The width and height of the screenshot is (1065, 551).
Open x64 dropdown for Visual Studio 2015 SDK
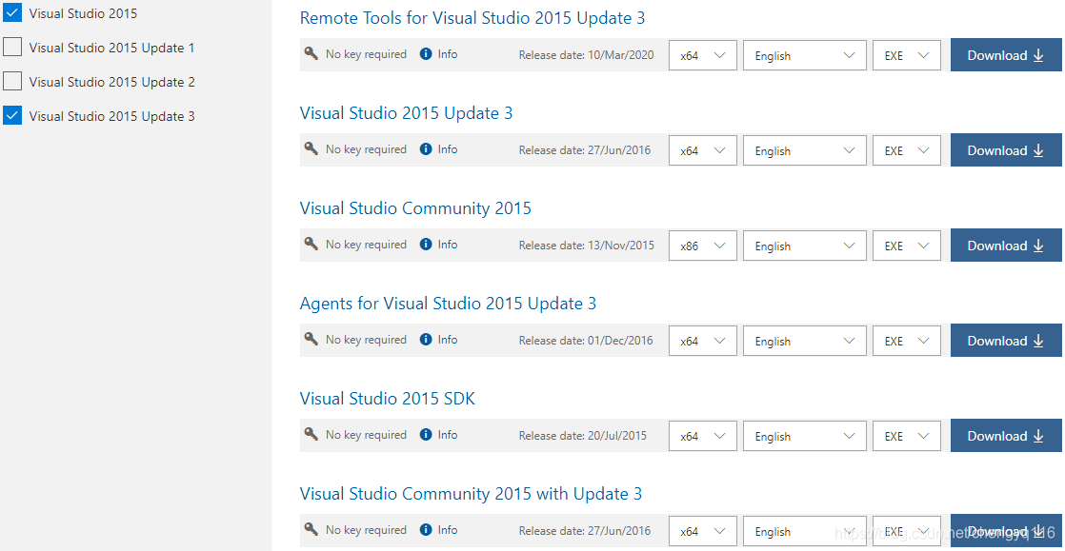coord(703,436)
